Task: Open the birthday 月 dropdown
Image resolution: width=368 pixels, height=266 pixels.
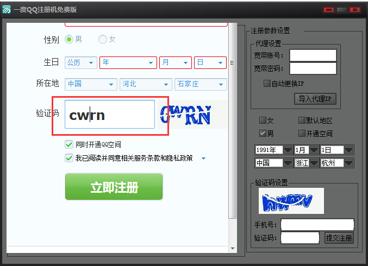Action: (x=176, y=62)
